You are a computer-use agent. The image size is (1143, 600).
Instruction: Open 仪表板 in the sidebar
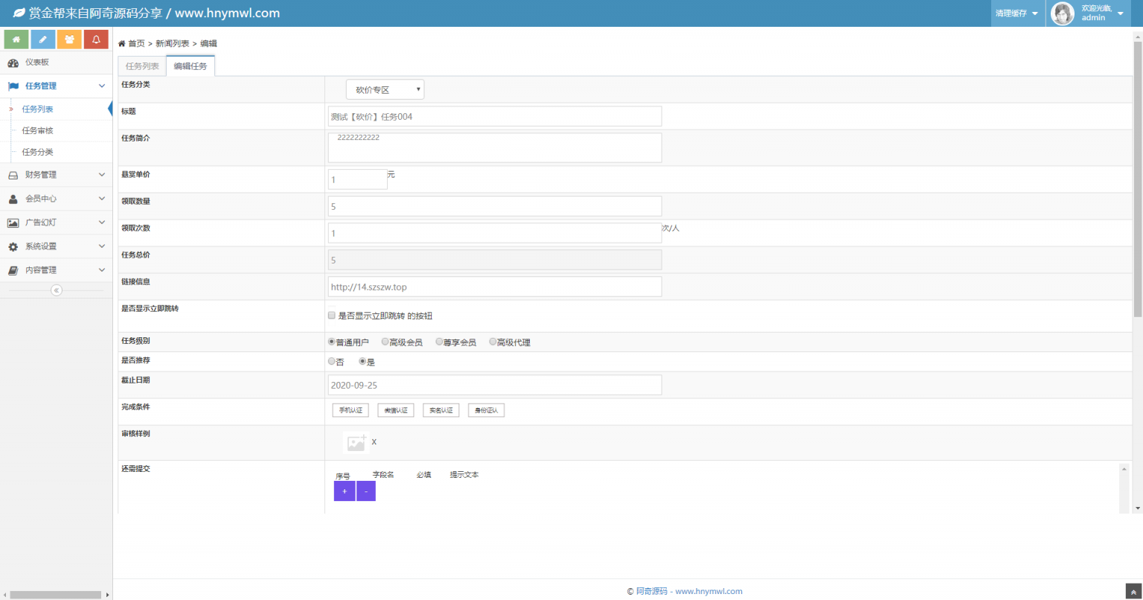(x=56, y=63)
